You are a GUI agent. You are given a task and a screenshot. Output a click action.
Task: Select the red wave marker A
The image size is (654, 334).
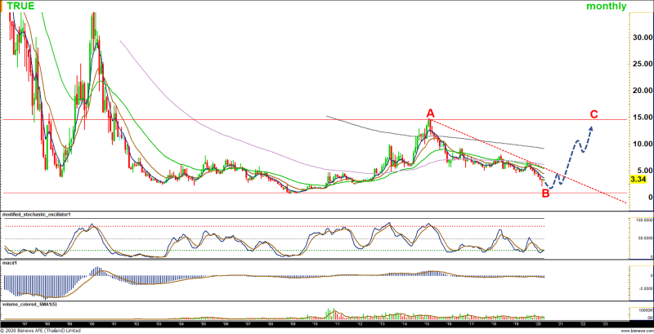[430, 113]
